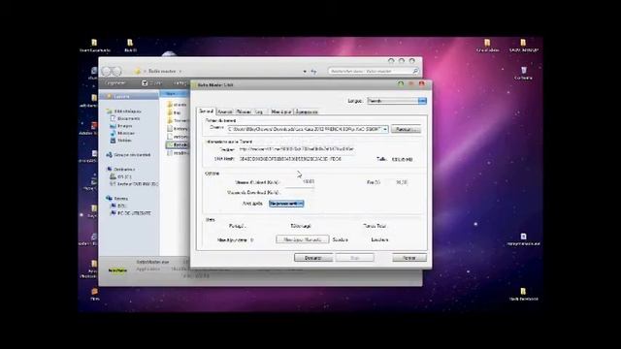Switch to the Mise à jour tab

[x=281, y=112]
